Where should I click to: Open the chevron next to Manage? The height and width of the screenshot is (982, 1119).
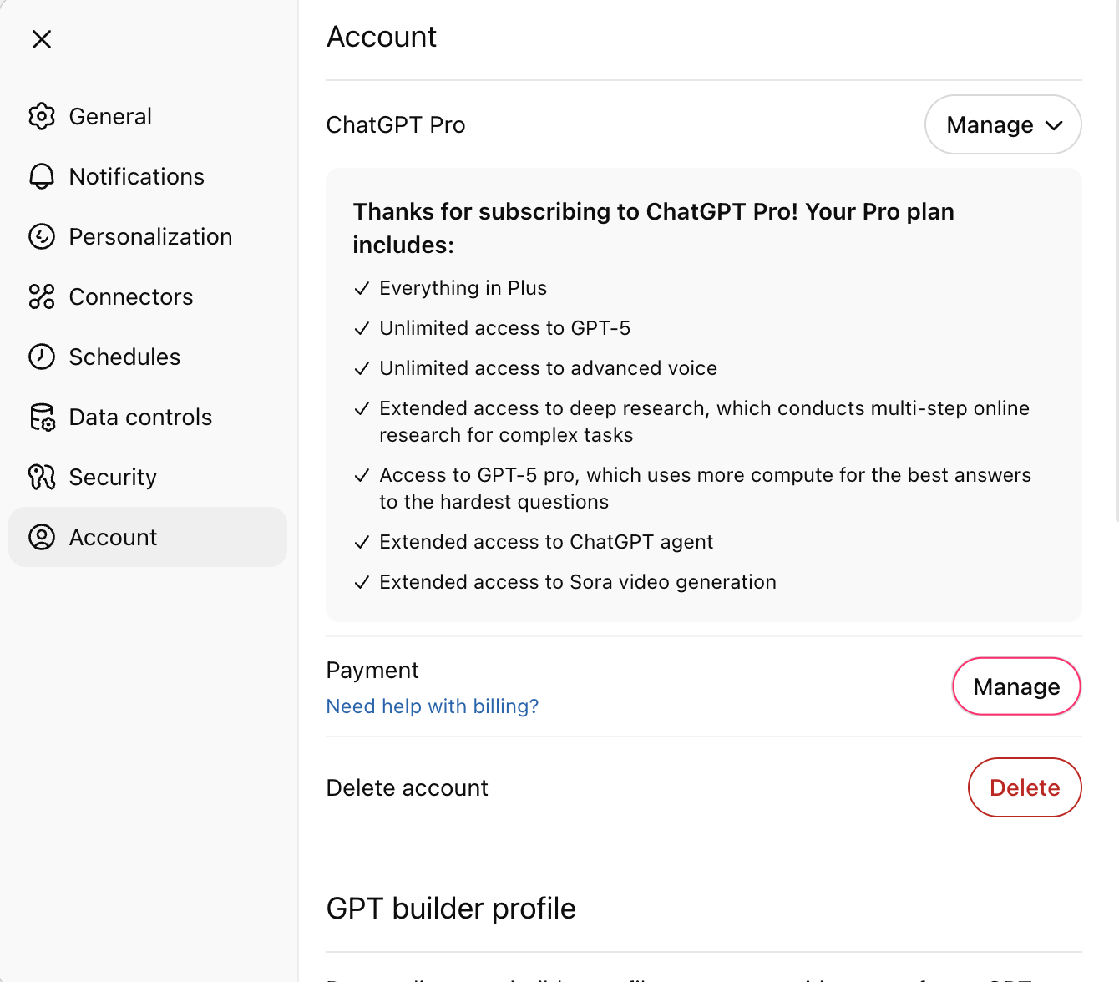point(1053,124)
